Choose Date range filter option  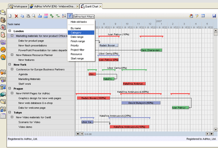point(81,37)
